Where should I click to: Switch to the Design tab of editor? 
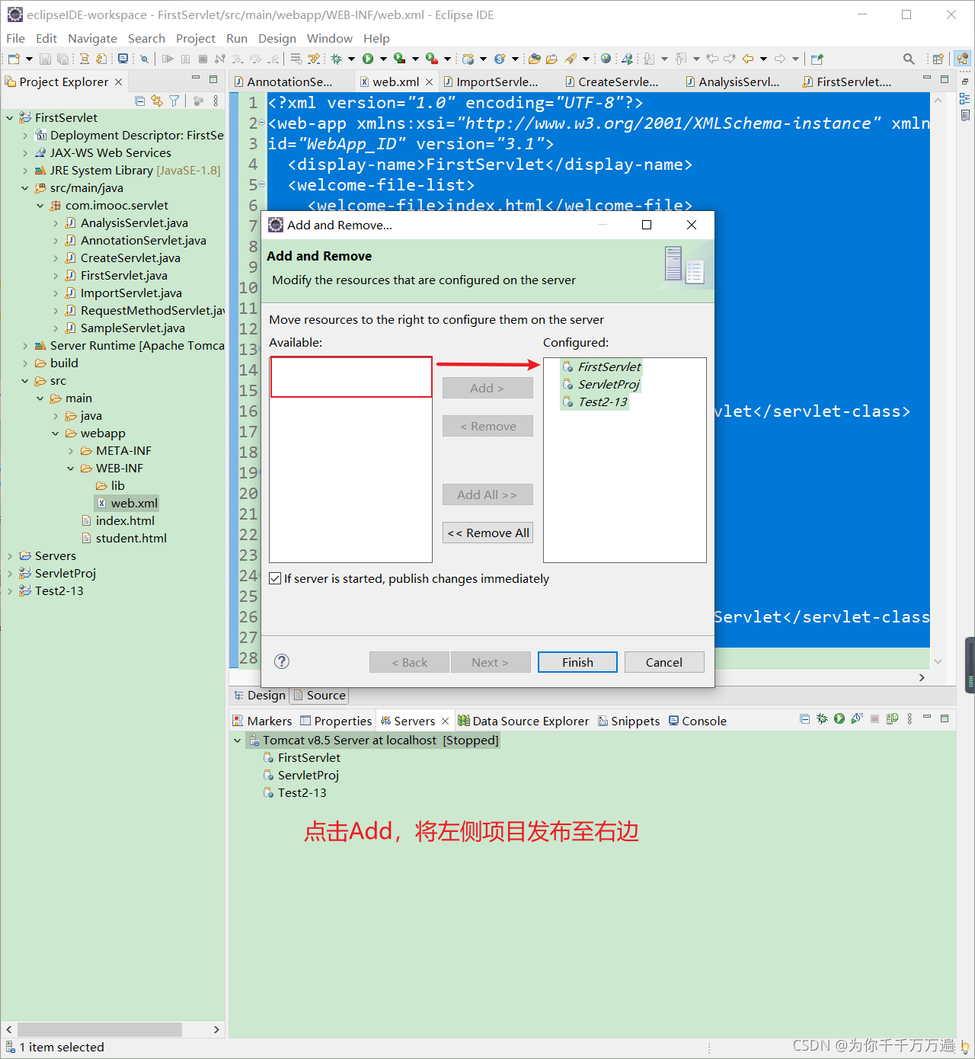[x=260, y=695]
